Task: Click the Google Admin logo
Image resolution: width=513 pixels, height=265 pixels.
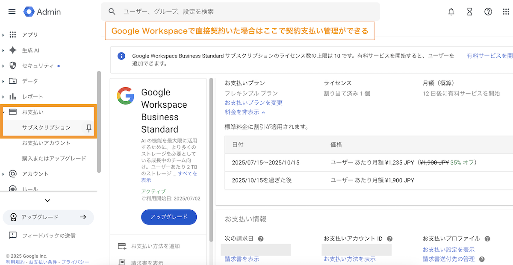Action: coord(42,12)
